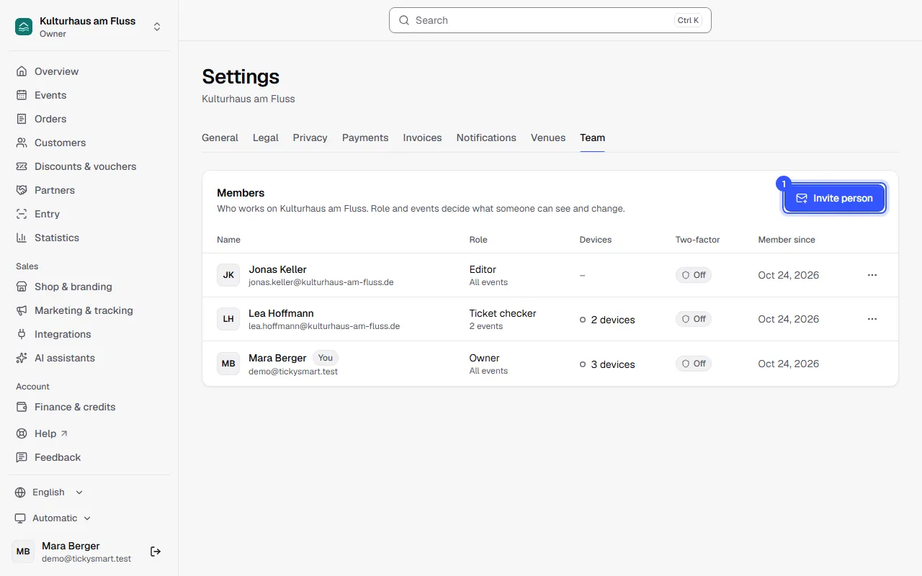Switch to the General settings tab
922x576 pixels.
point(220,138)
